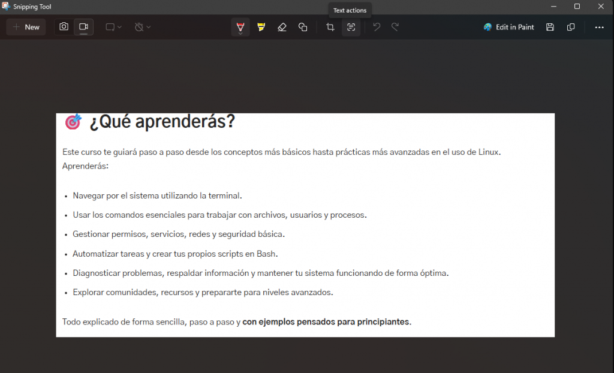Viewport: 614px width, 373px height.
Task: Open Text actions for the snip
Action: pos(351,27)
